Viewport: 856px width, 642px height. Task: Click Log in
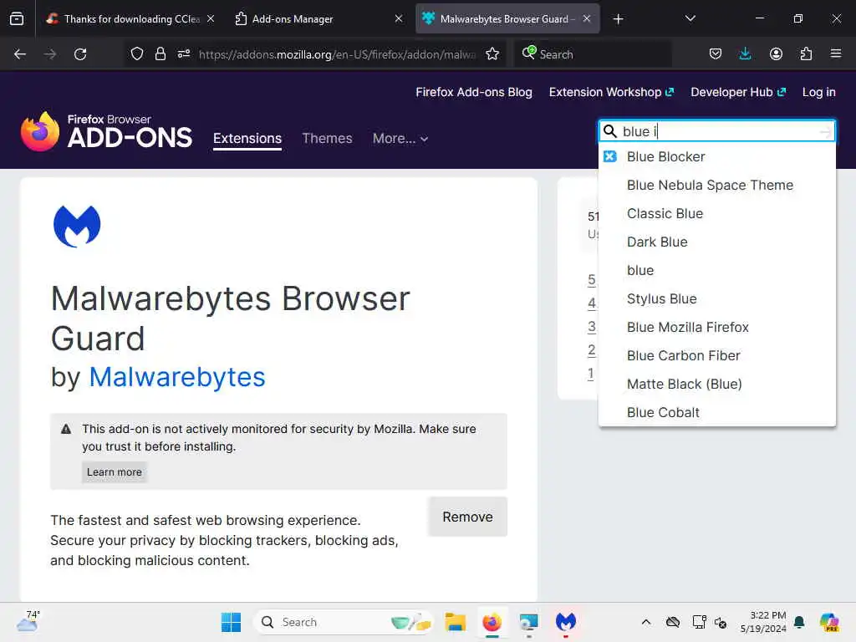pyautogui.click(x=819, y=92)
